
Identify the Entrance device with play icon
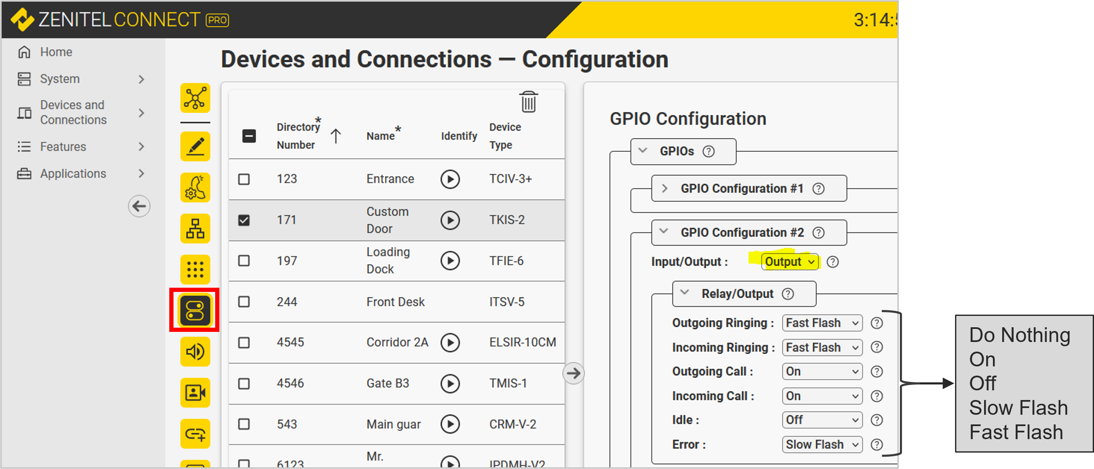(x=450, y=179)
